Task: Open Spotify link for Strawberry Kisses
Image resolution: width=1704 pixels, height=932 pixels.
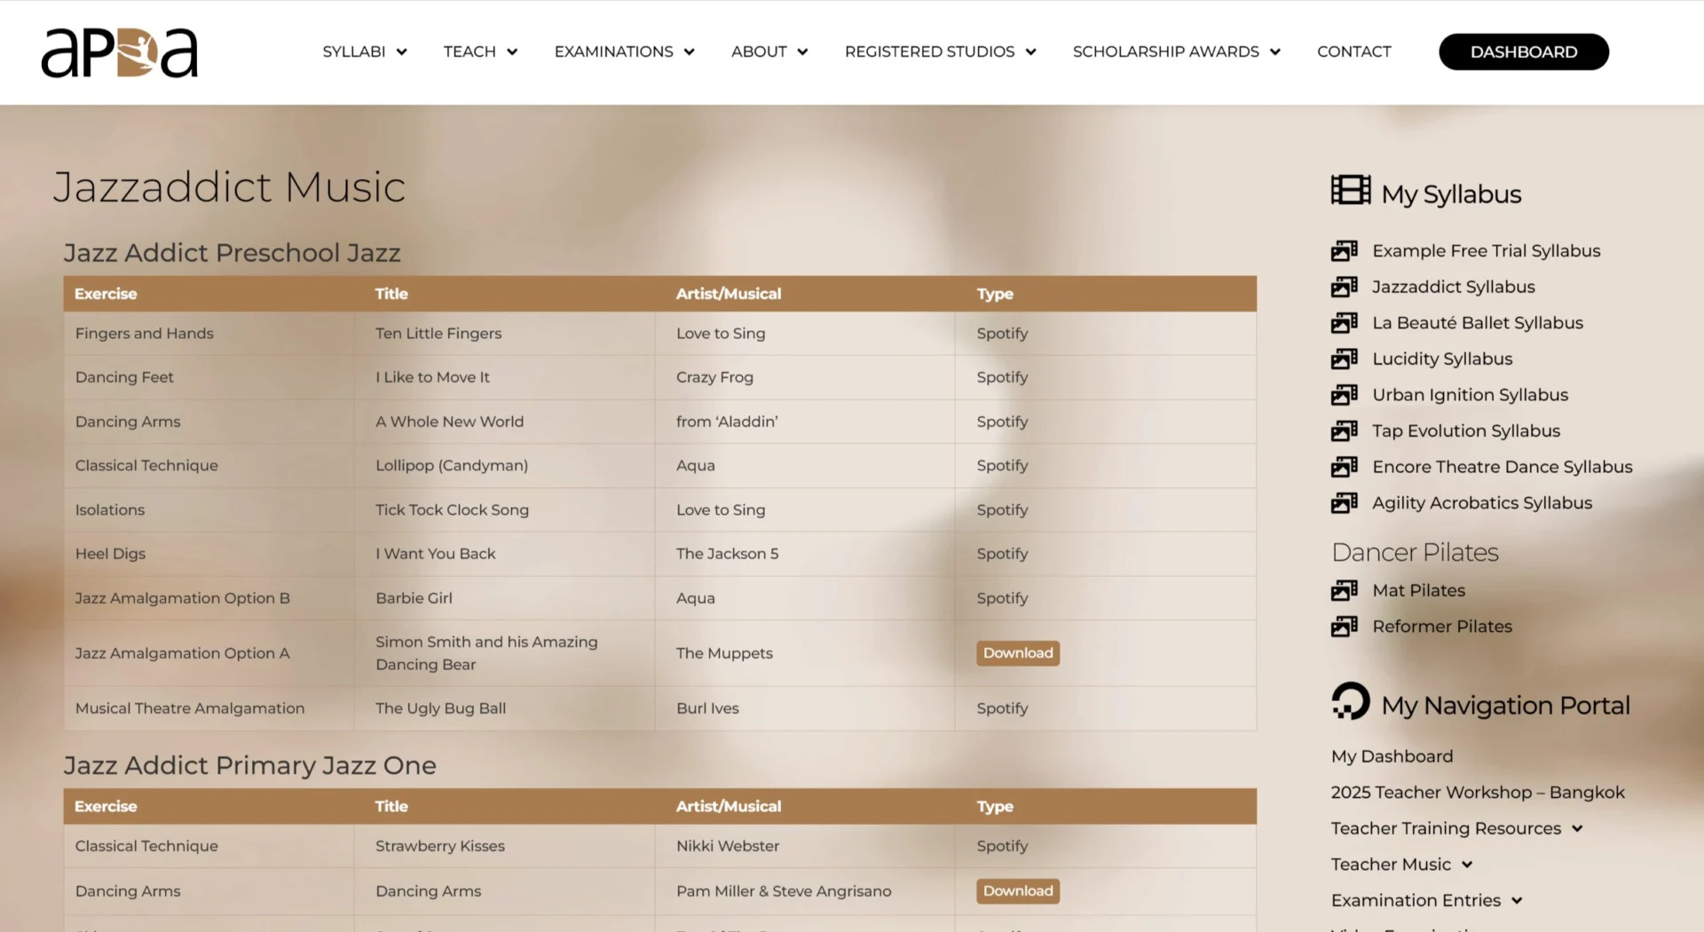Action: [x=1002, y=847]
